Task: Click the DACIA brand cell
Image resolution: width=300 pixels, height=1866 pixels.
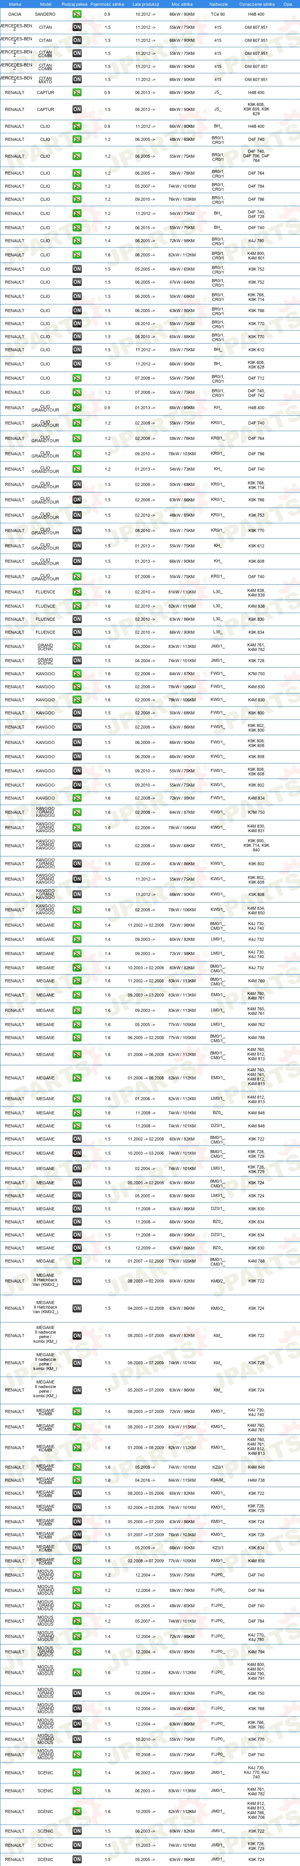Action: 15,14
